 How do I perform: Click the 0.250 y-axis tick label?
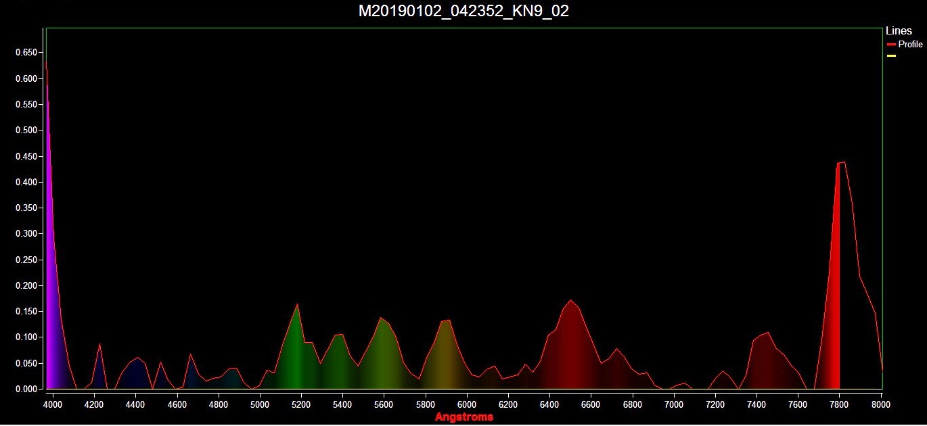(26, 260)
